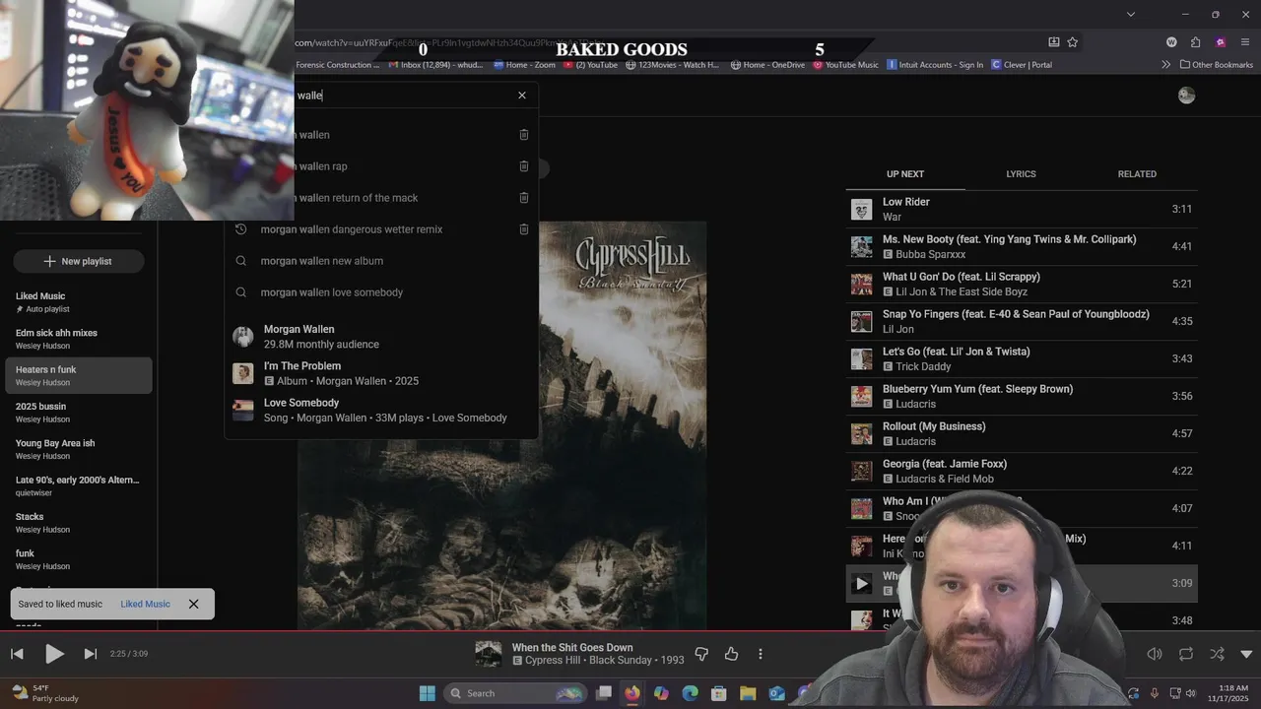This screenshot has height=709, width=1261.
Task: Click the volume speaker icon in player bar
Action: (1155, 654)
